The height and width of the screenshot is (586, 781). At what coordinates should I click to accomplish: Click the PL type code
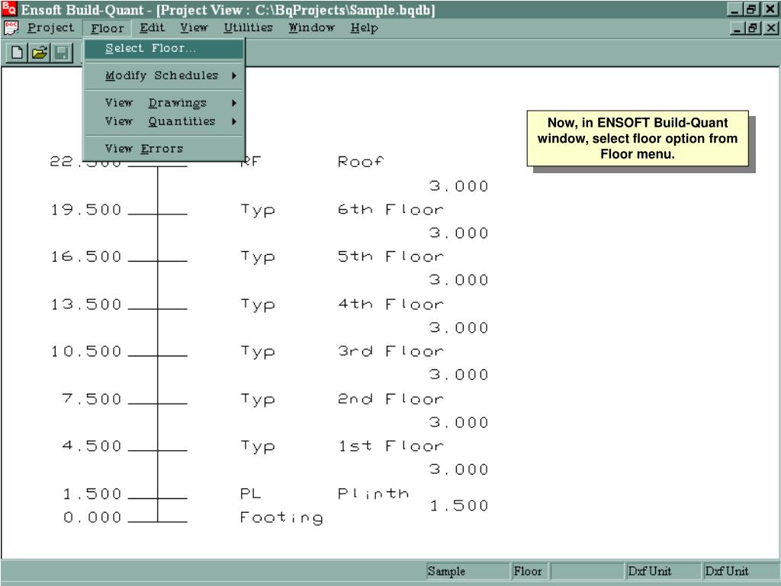pyautogui.click(x=250, y=494)
